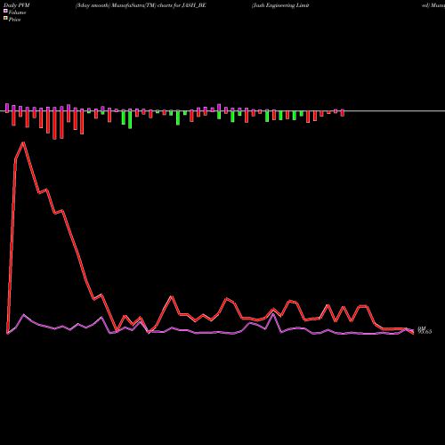Select the 'Volume' legend label
Image resolution: width=445 pixels, height=445 pixels.
17,12
